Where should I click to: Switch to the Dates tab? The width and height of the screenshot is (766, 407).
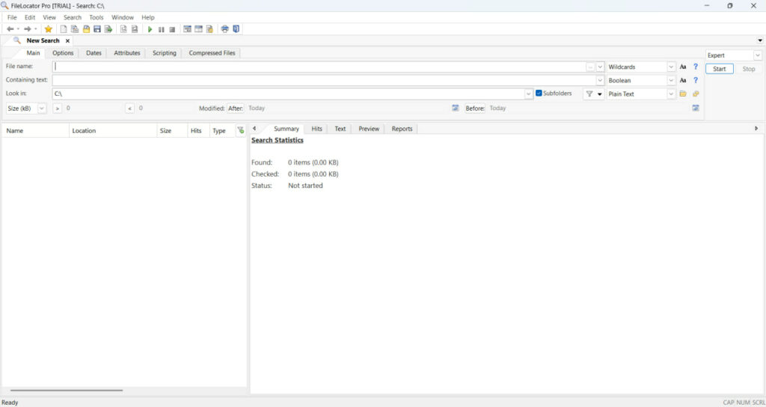tap(94, 53)
